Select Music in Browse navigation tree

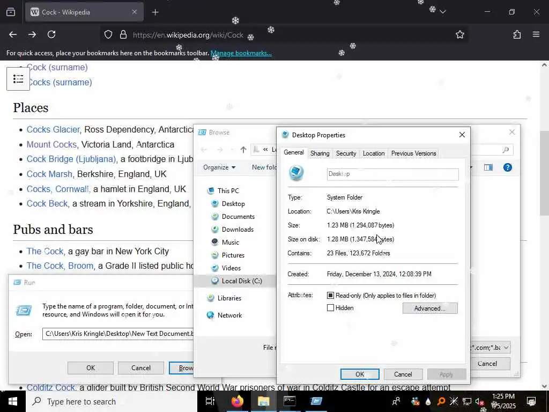tap(230, 242)
